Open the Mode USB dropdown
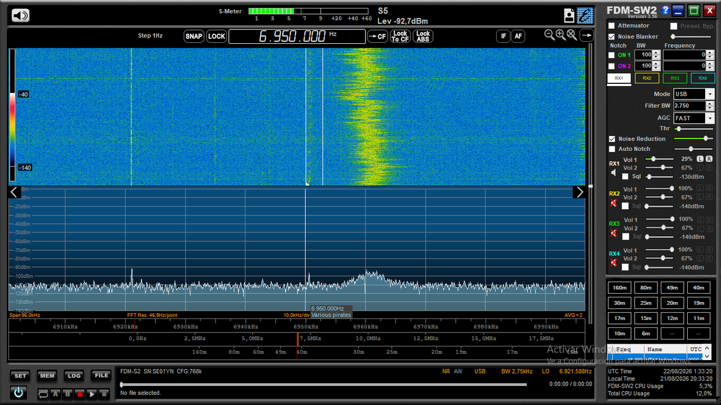This screenshot has height=405, width=721. (x=694, y=94)
